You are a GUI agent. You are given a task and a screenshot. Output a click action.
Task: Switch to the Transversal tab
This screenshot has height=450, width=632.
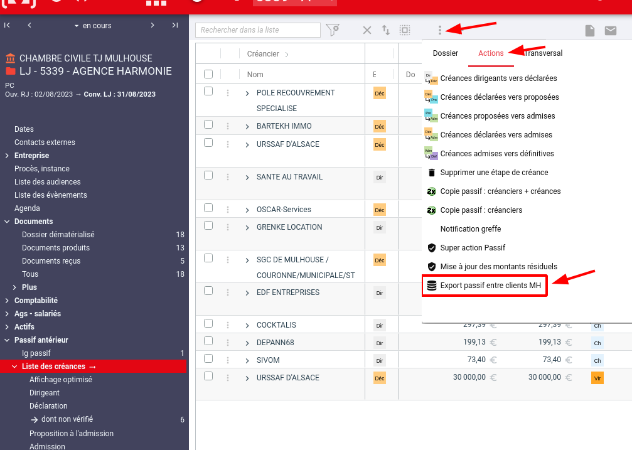[544, 53]
